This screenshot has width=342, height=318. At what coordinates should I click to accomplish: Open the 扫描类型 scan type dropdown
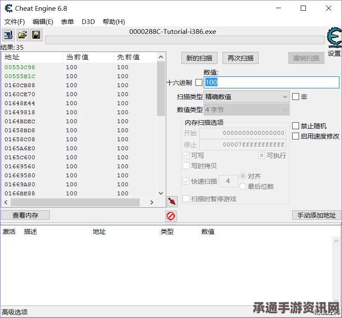tap(247, 97)
